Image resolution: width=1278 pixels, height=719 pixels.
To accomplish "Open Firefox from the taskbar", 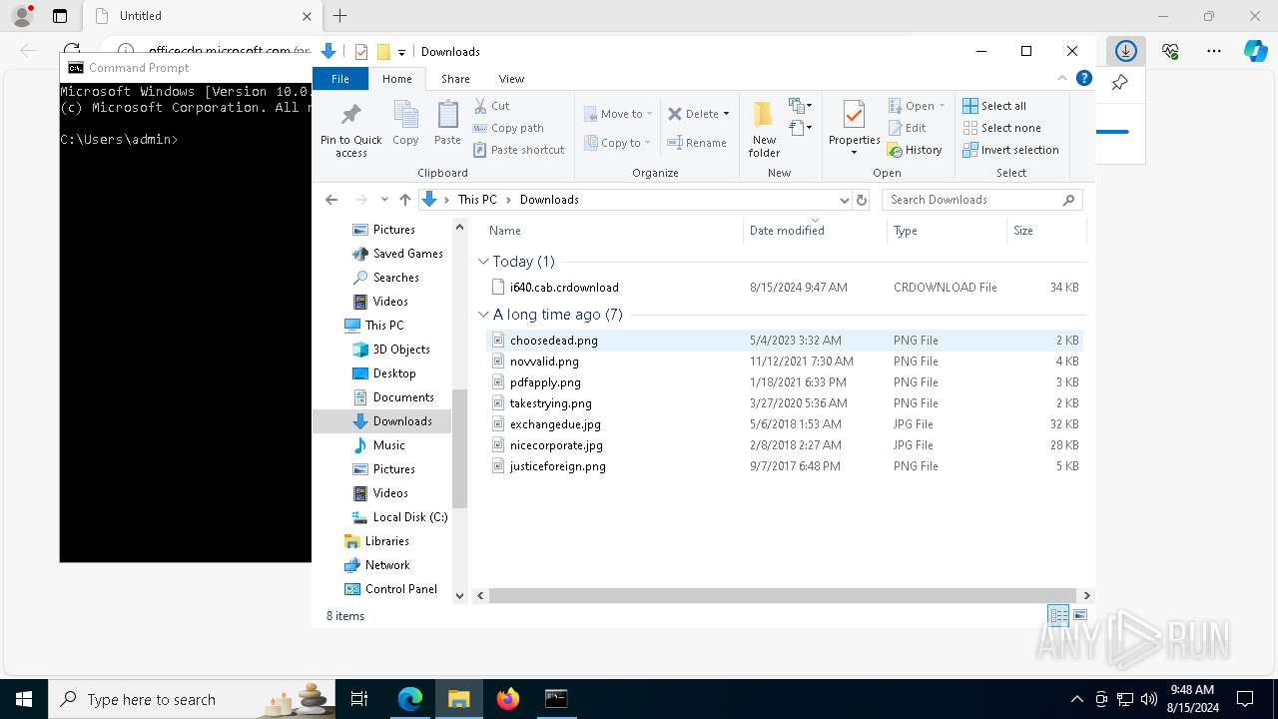I will [x=508, y=699].
